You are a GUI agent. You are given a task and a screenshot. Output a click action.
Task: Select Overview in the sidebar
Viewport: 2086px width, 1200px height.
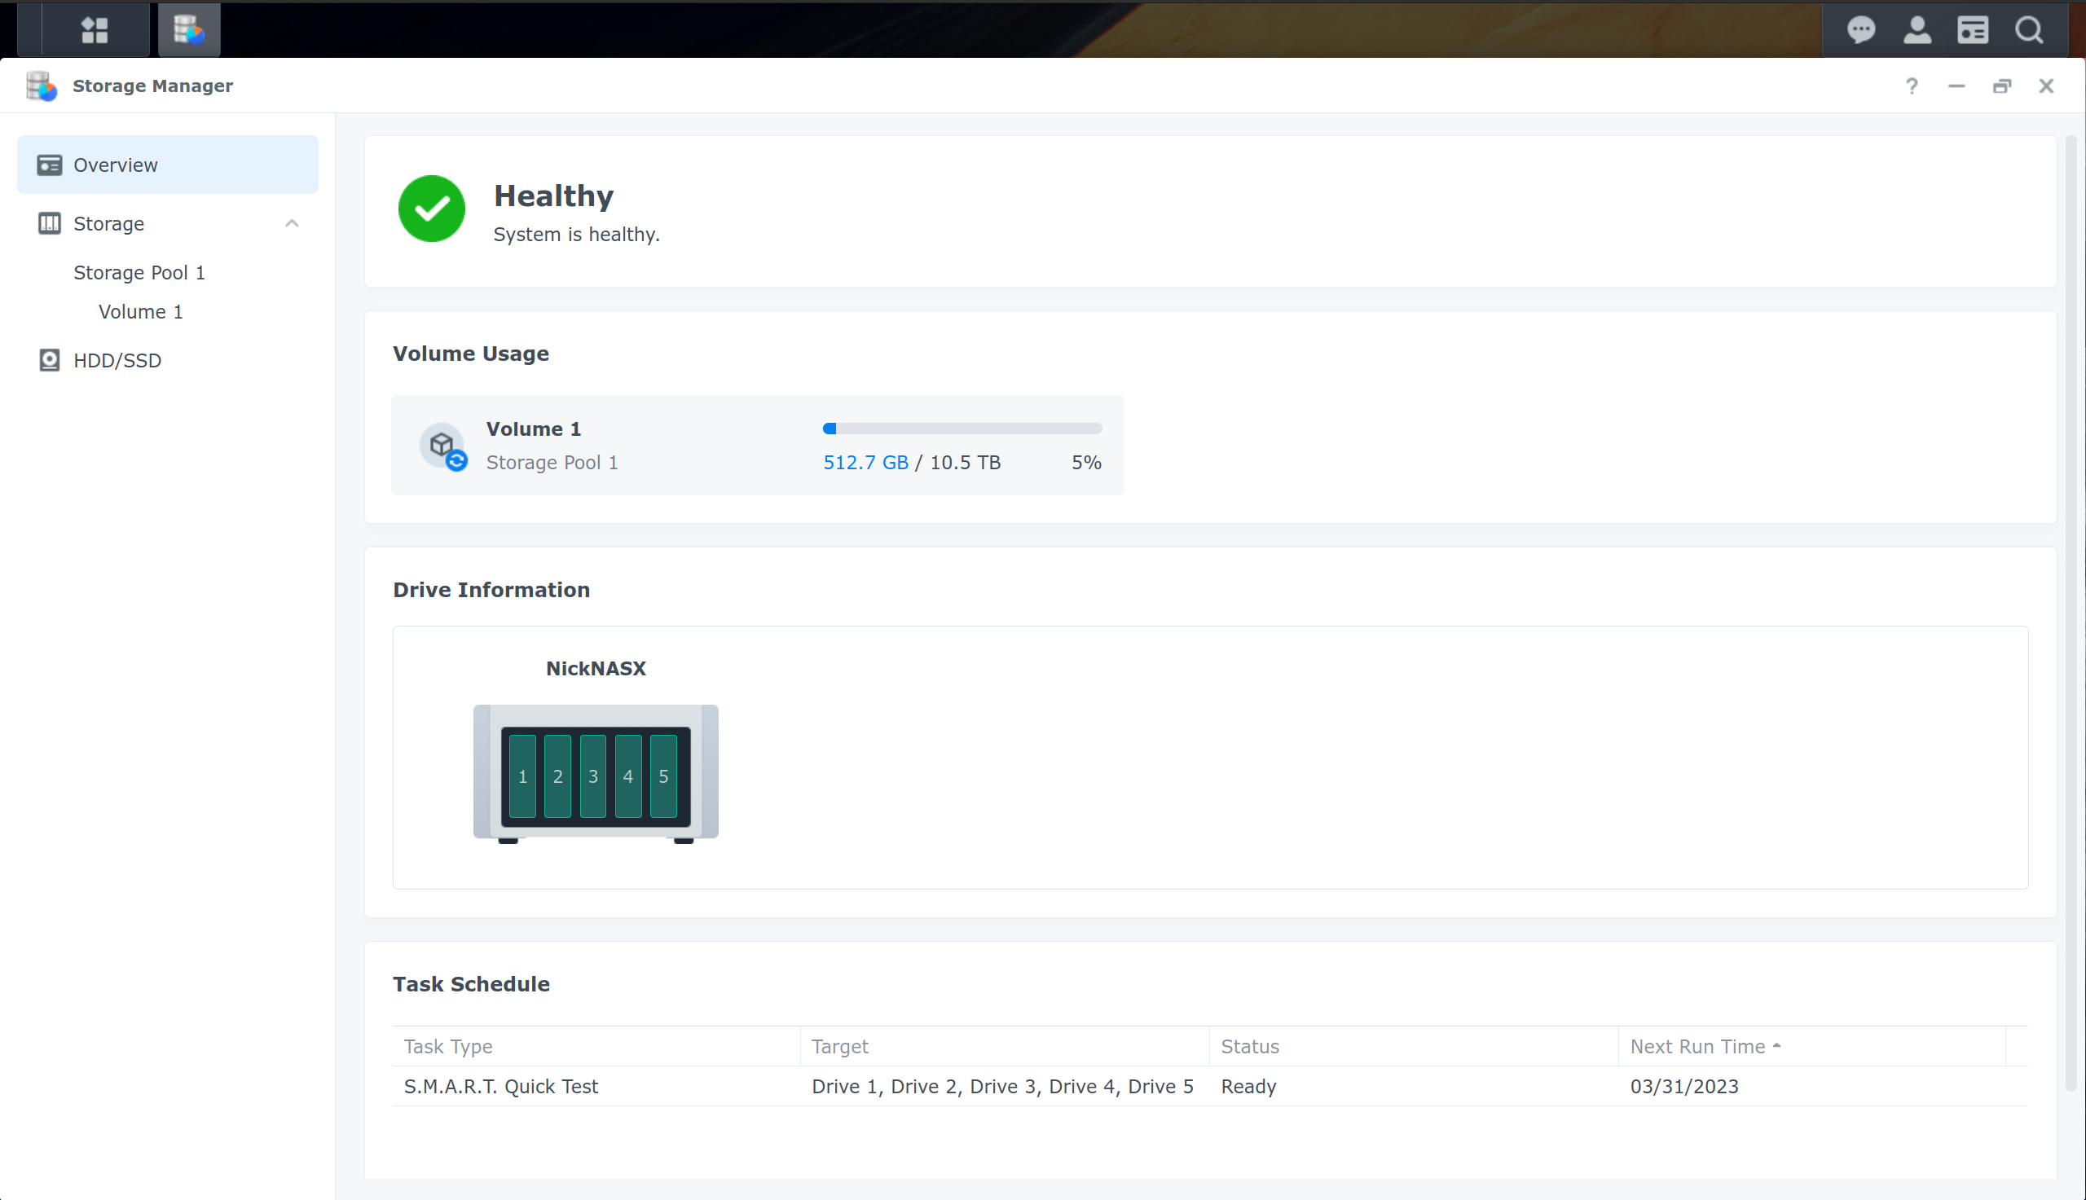(167, 165)
